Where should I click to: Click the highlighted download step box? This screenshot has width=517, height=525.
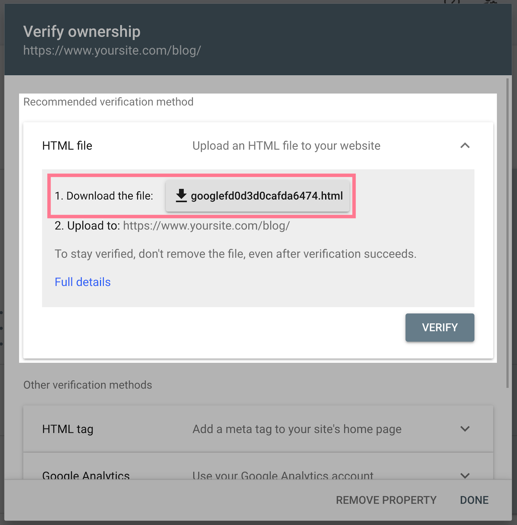pos(202,196)
